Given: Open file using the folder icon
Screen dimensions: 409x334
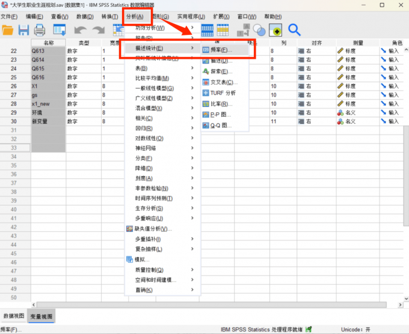Looking at the screenshot, I should 8,30.
